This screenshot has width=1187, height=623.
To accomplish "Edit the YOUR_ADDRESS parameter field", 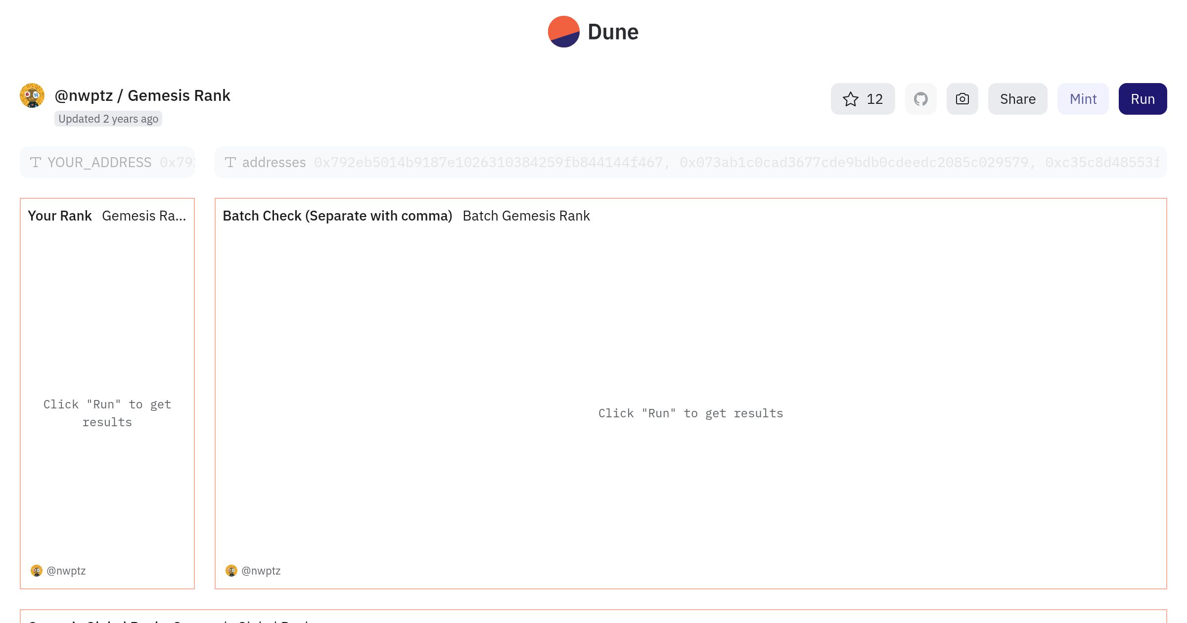I will tap(107, 162).
